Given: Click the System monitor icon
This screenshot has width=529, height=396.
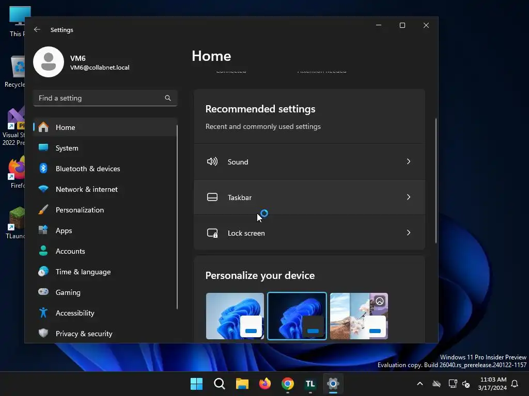Looking at the screenshot, I should click(43, 148).
